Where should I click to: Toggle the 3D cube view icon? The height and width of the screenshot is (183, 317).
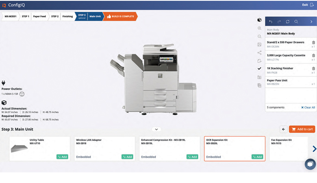click(259, 20)
